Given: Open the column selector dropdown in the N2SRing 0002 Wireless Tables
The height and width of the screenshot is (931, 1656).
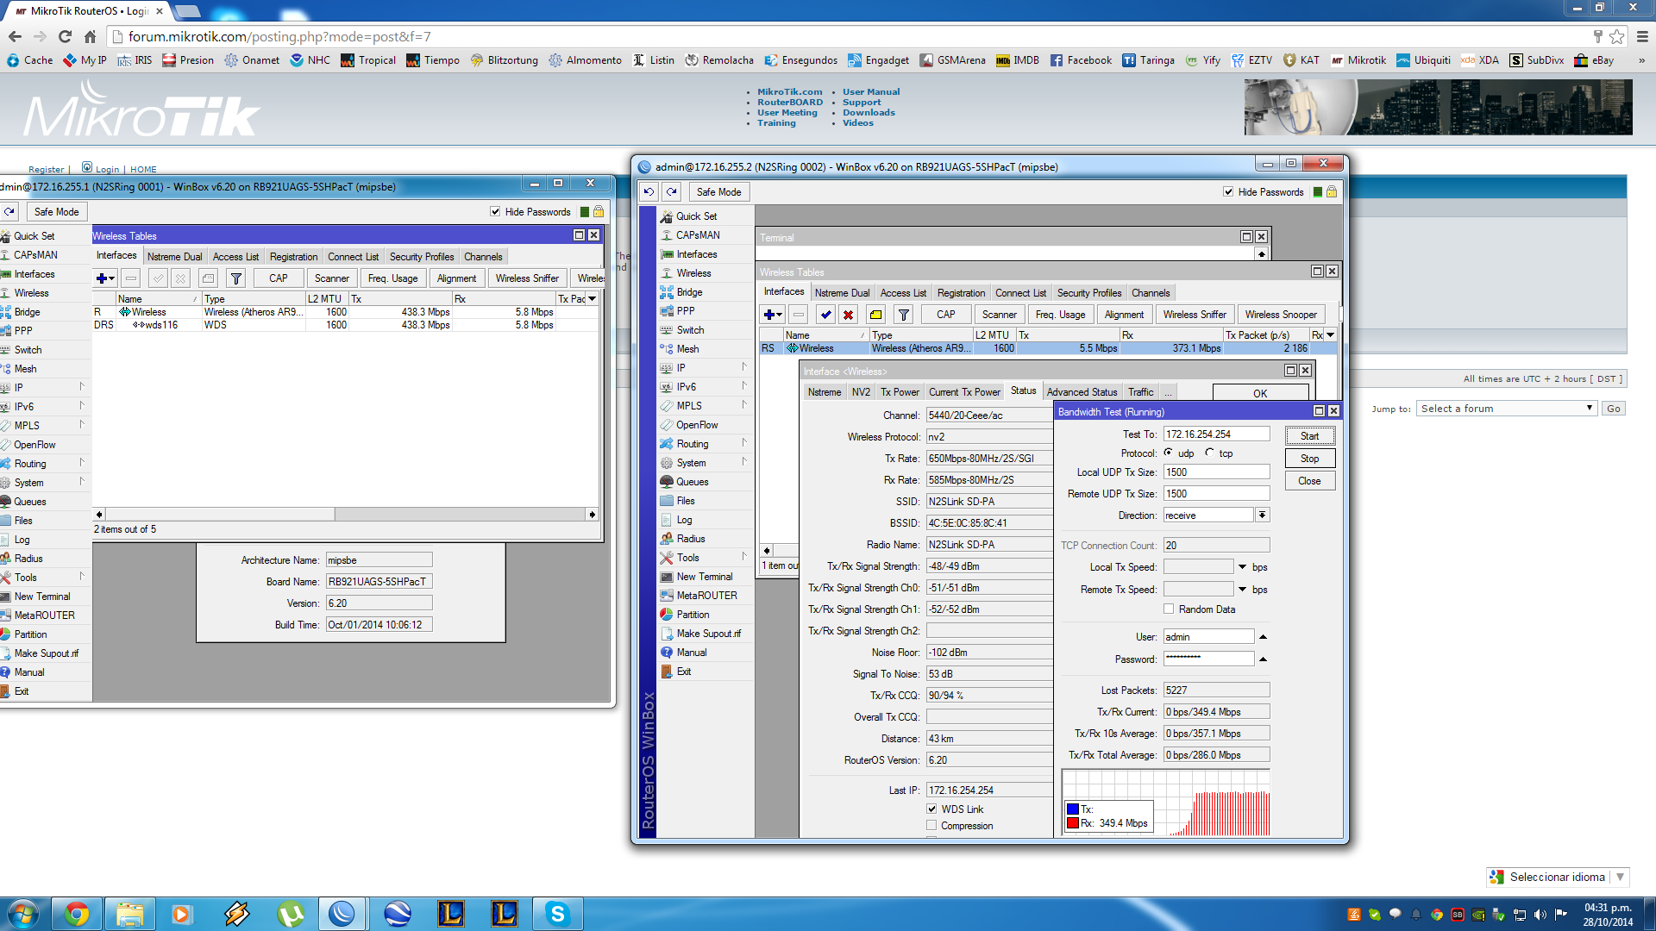Looking at the screenshot, I should coord(1331,335).
